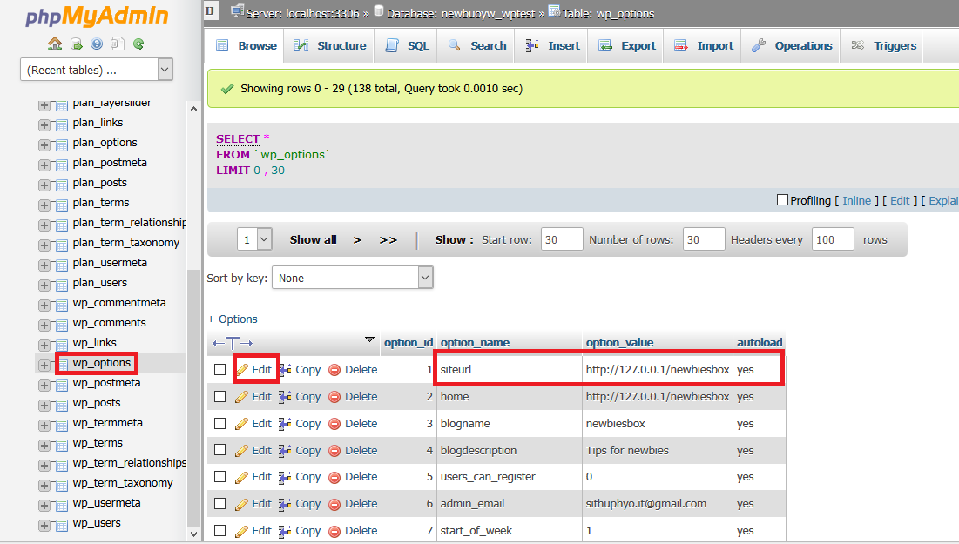
Task: Open the wp_usermeta table
Action: (x=106, y=503)
